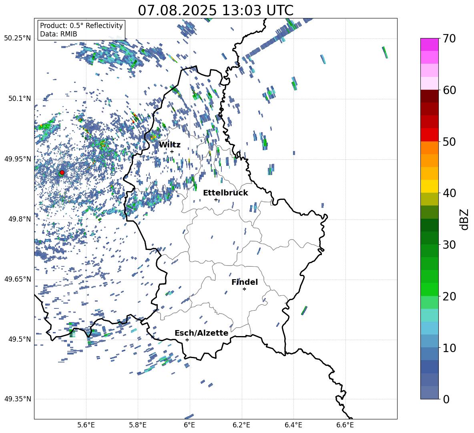Click the Product: 0.5° Reflectivity text

coord(81,26)
